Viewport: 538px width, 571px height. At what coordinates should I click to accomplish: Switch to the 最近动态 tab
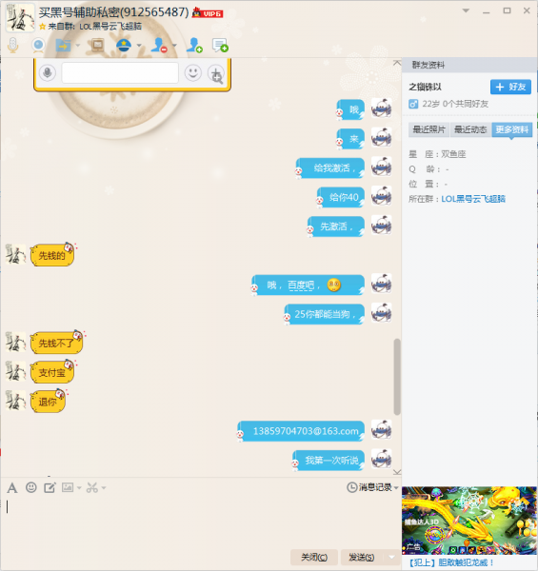pos(470,129)
